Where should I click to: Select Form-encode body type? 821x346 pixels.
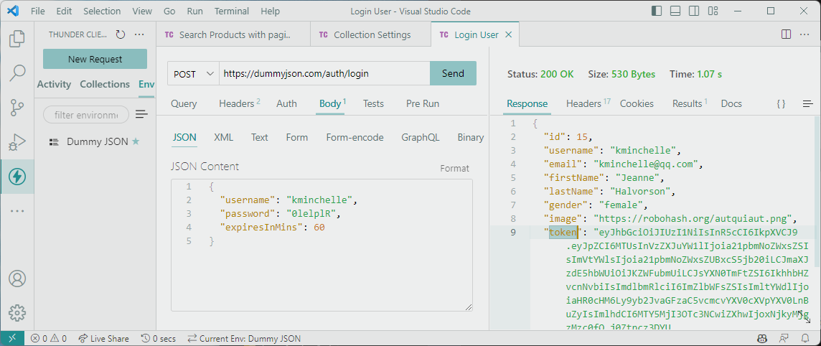click(355, 138)
